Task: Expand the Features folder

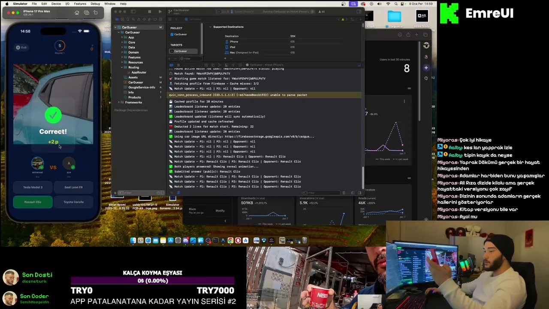Action: (122, 57)
